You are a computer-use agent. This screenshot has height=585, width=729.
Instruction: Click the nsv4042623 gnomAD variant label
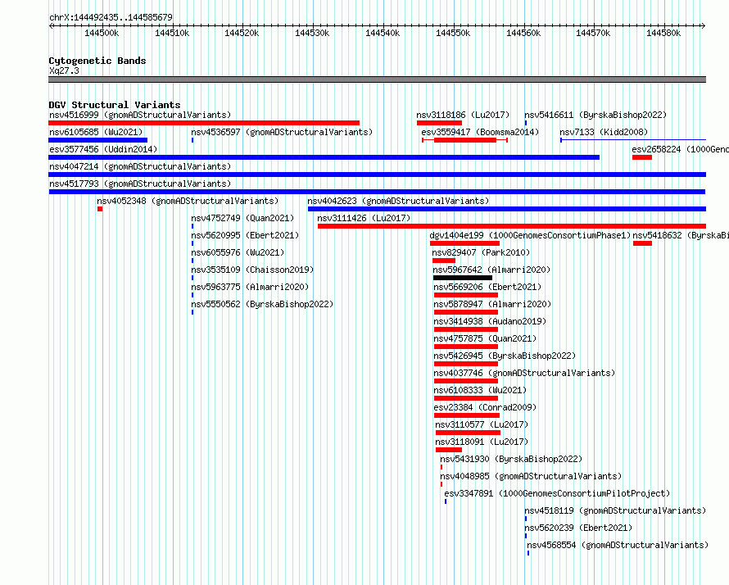(398, 201)
